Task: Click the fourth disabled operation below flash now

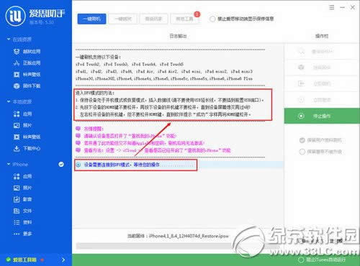Action: click(322, 100)
